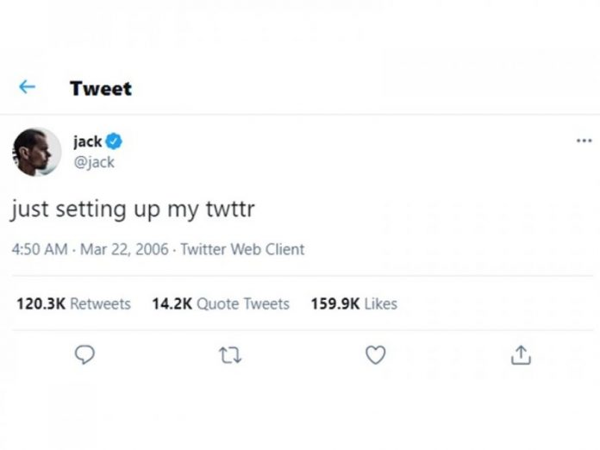
Task: Click the 159.9K likes count number
Action: [334, 303]
